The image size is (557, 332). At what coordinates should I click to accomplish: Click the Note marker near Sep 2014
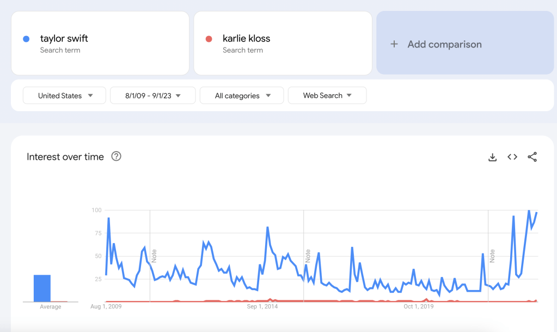coord(308,256)
